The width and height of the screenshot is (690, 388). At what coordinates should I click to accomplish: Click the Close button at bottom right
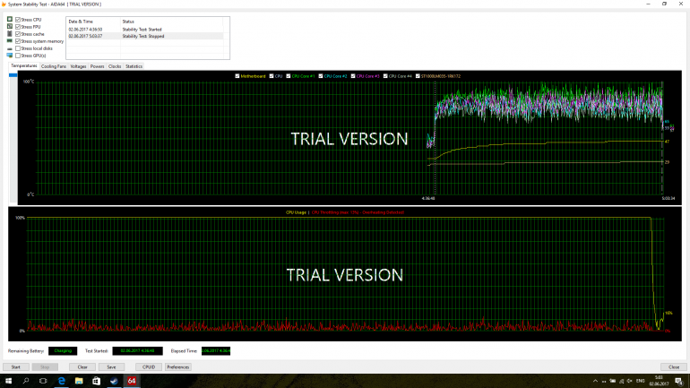point(674,366)
